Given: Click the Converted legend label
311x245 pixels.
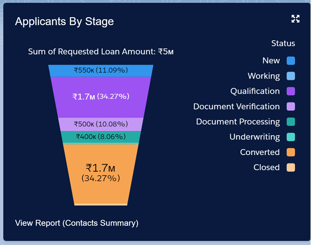Looking at the screenshot, I should 260,152.
